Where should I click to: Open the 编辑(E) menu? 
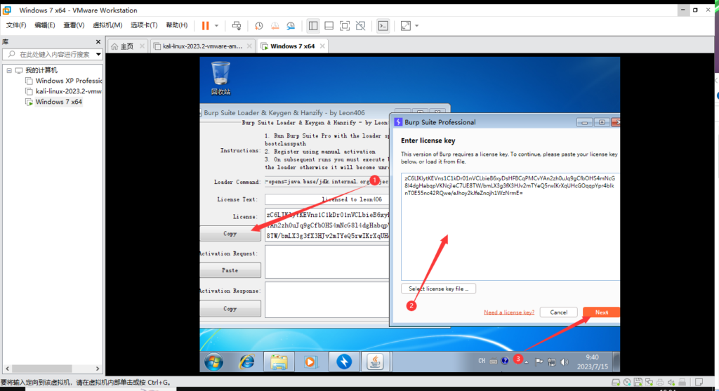44,25
